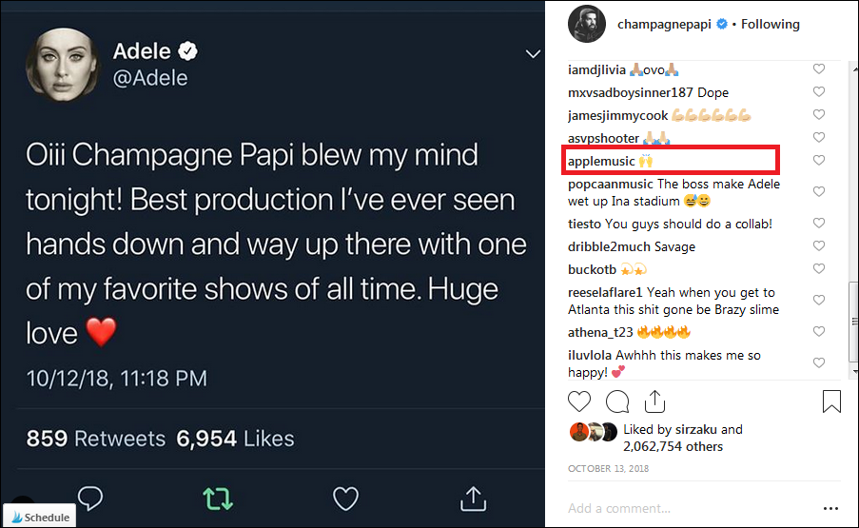Screen dimensions: 859x528
Task: Share Adele's tweet via upload icon
Action: pyautogui.click(x=473, y=497)
